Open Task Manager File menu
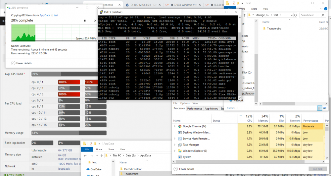 [175, 103]
